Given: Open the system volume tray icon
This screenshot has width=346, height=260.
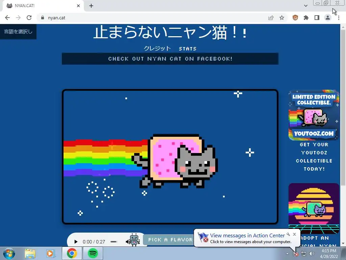Looking at the screenshot, I should click(312, 254).
